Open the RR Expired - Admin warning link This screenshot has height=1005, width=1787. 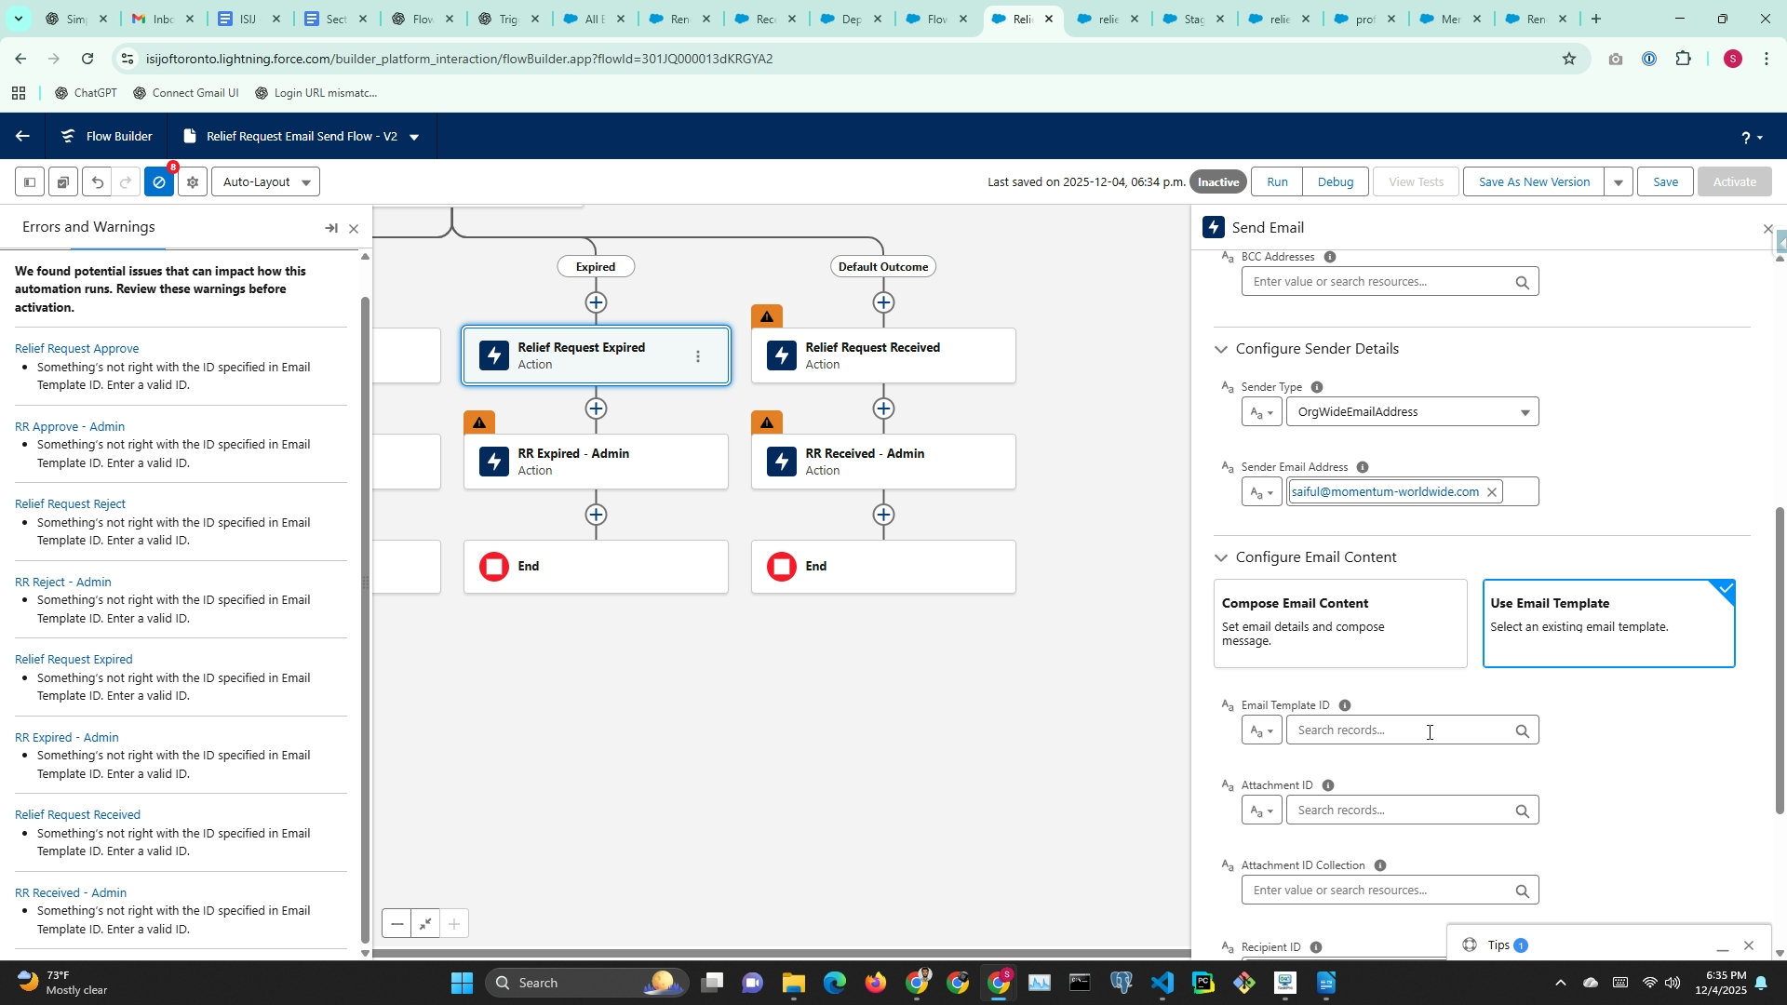(67, 737)
